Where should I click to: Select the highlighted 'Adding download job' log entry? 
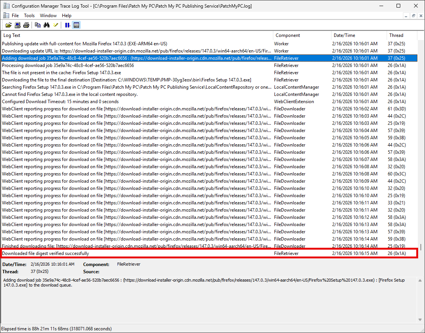coord(114,58)
